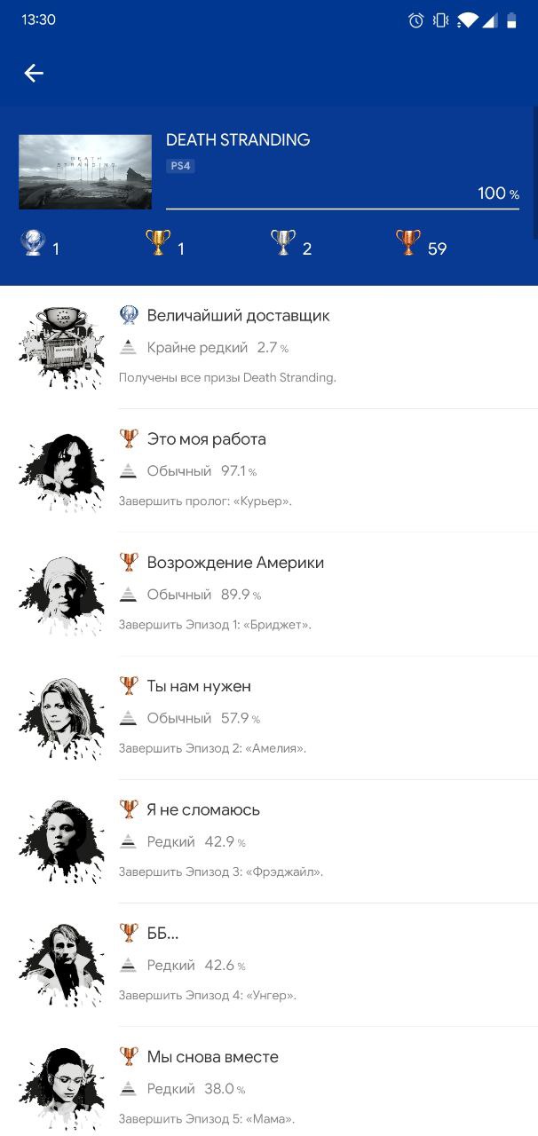The width and height of the screenshot is (538, 1136).
Task: Click the DEATH STRANDING game title
Action: click(238, 139)
